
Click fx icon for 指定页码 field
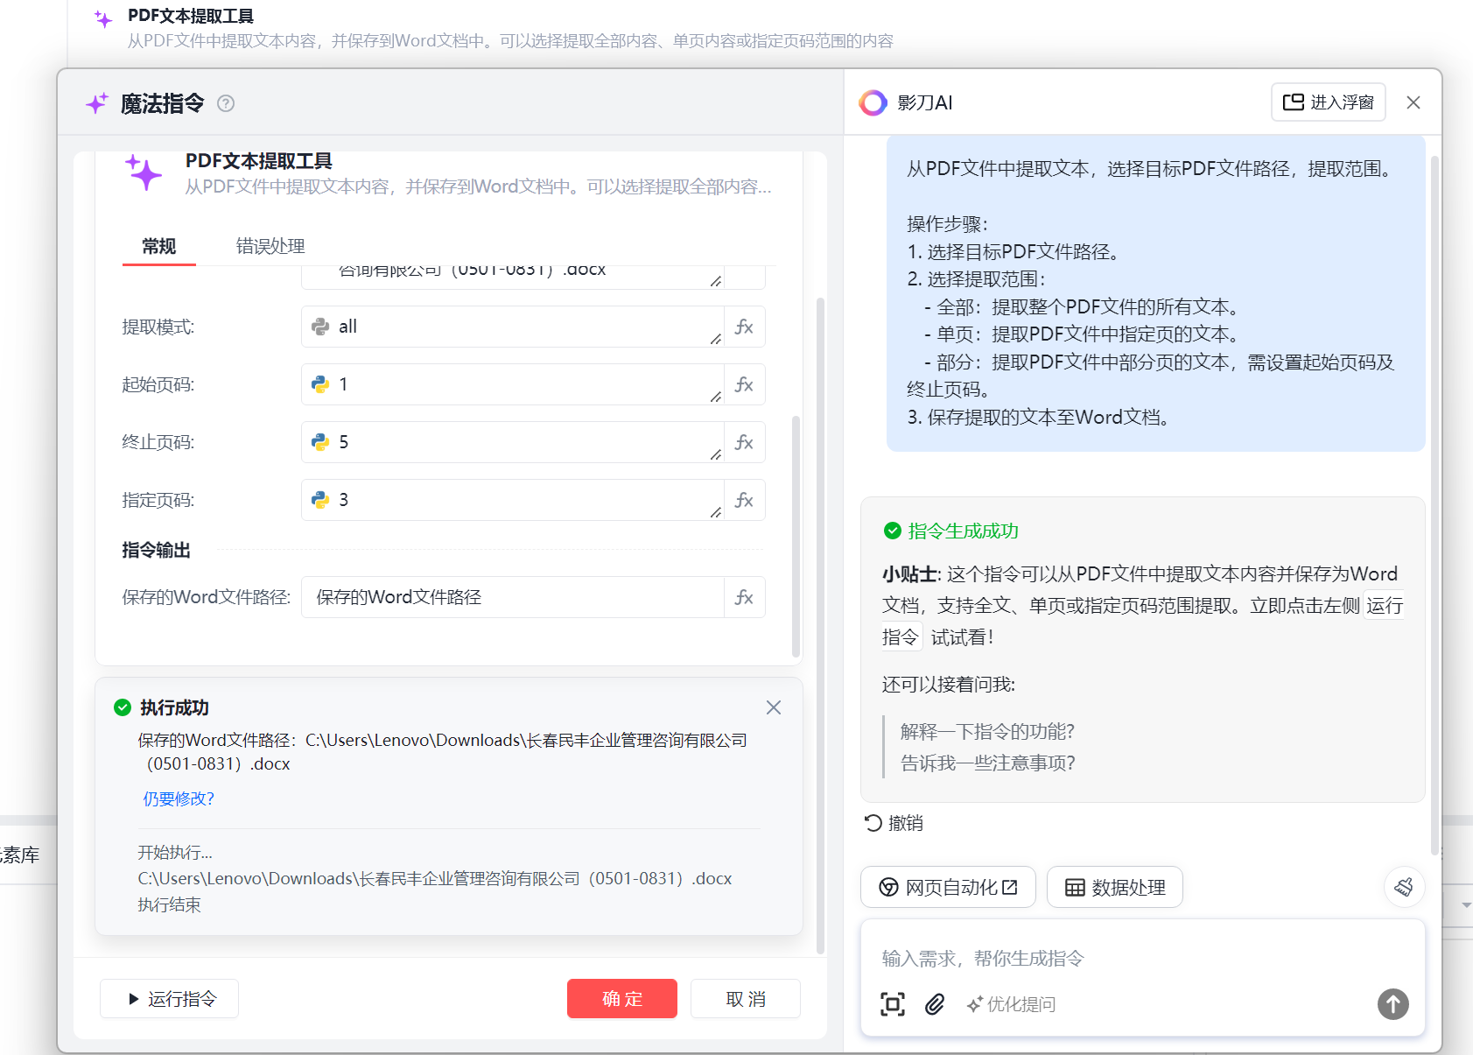pyautogui.click(x=744, y=500)
